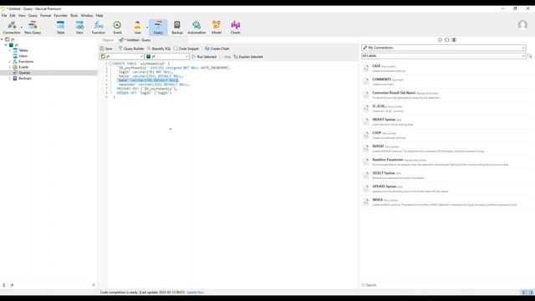The height and width of the screenshot is (301, 535).
Task: Select Events in the navigation tree
Action: click(23, 67)
